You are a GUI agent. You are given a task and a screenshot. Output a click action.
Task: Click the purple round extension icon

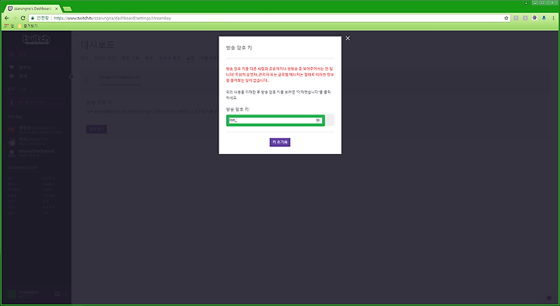[x=534, y=18]
